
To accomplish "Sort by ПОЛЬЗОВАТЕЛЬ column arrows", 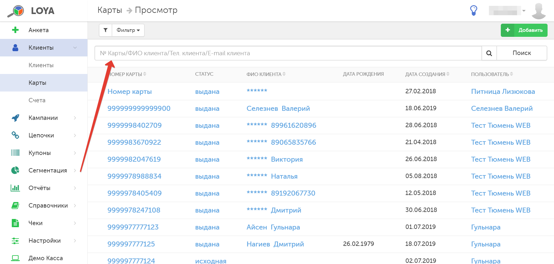I will coord(512,74).
